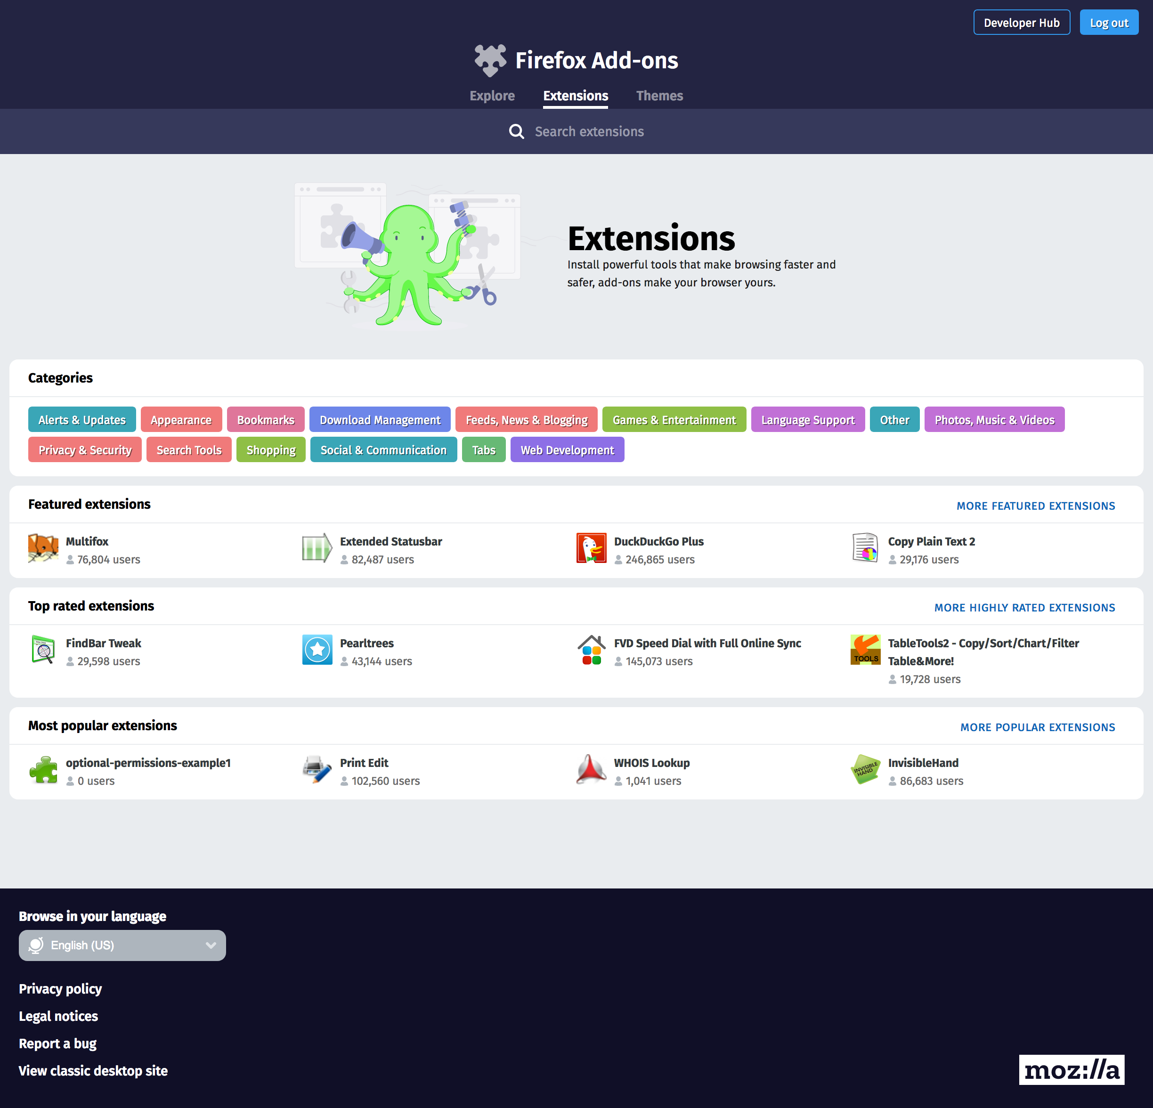
Task: Open the Multifox fox icon
Action: coord(43,548)
